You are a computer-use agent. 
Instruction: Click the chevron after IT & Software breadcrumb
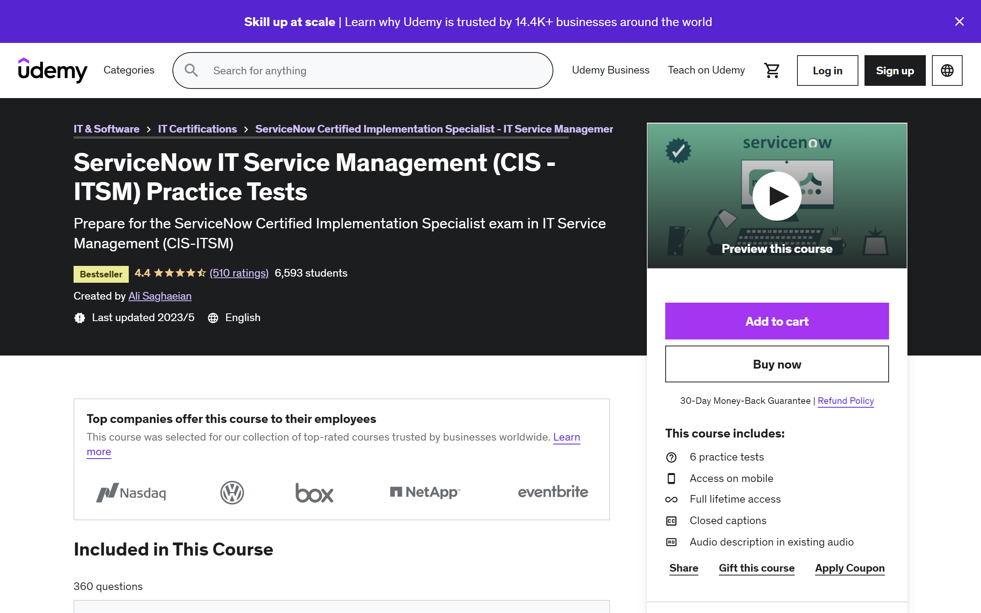[149, 129]
